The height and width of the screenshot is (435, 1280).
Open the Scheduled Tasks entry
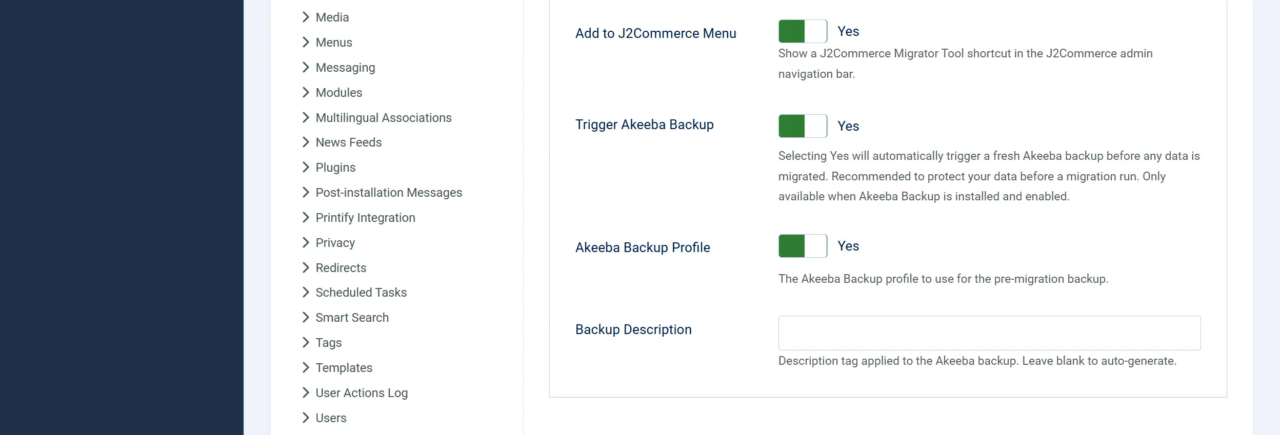coord(361,293)
